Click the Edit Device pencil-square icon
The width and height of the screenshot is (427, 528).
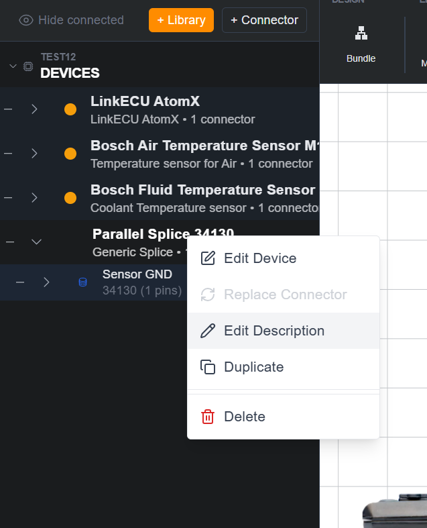click(x=208, y=258)
